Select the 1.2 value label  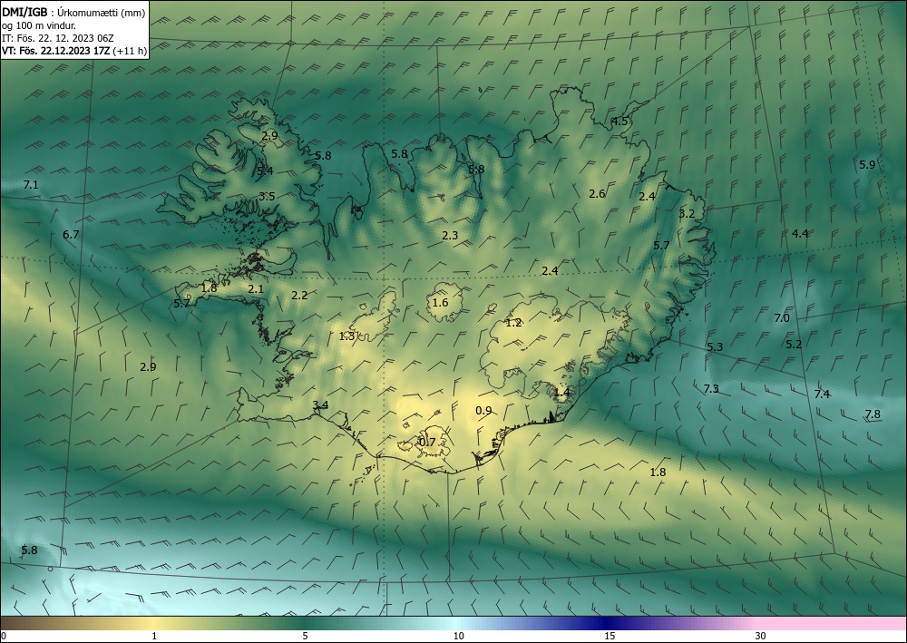pyautogui.click(x=513, y=323)
